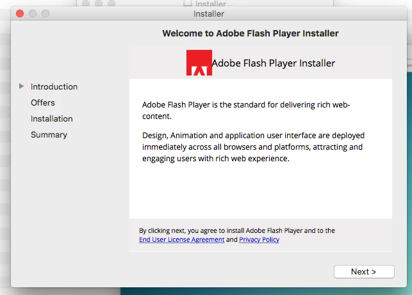This screenshot has height=295, width=412.
Task: Close the Installer window with red button
Action: point(20,13)
